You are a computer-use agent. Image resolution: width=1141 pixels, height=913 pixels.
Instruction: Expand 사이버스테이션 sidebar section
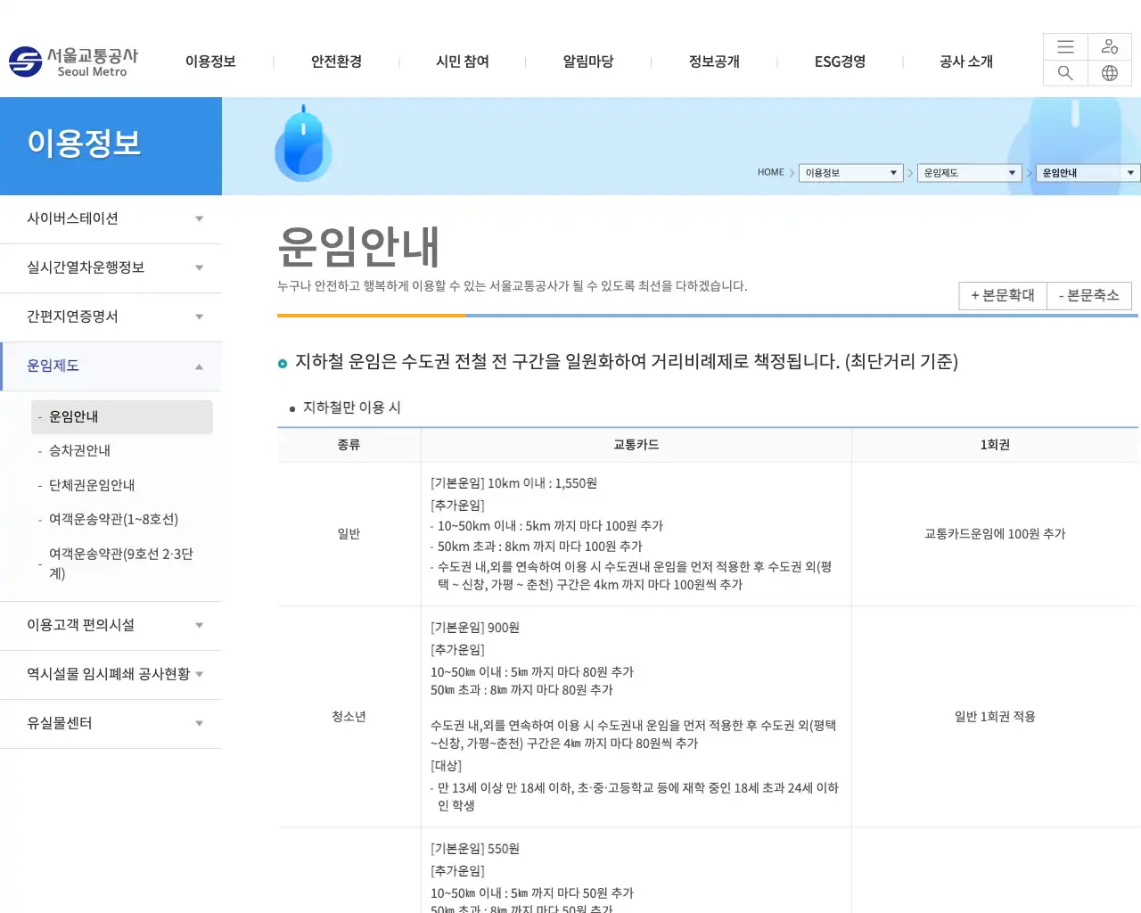pyautogui.click(x=111, y=219)
